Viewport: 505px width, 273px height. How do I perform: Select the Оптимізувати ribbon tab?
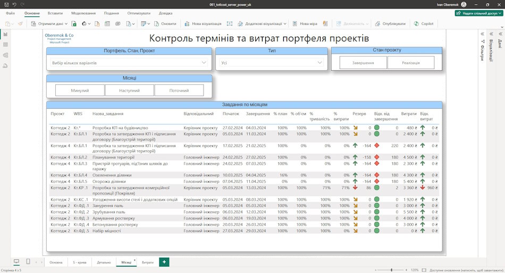(x=139, y=13)
